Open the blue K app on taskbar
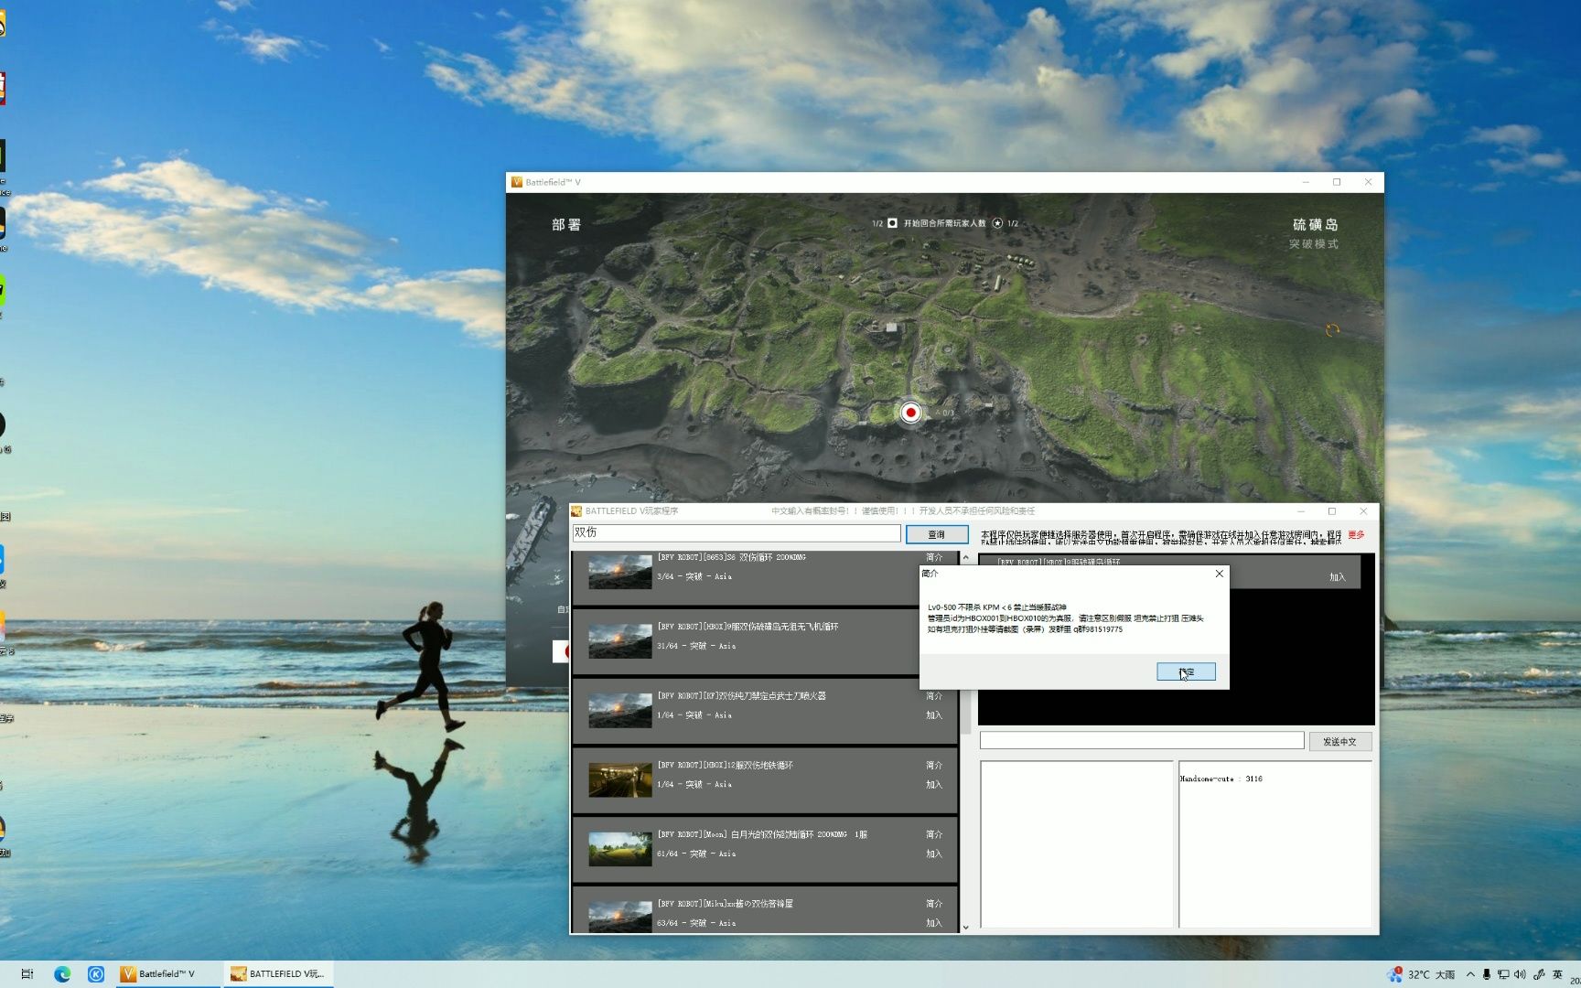Viewport: 1581px width, 988px height. pos(96,974)
